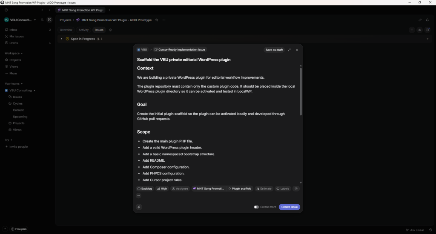Open the Upcoming cycle
The width and height of the screenshot is (436, 234).
tap(20, 117)
